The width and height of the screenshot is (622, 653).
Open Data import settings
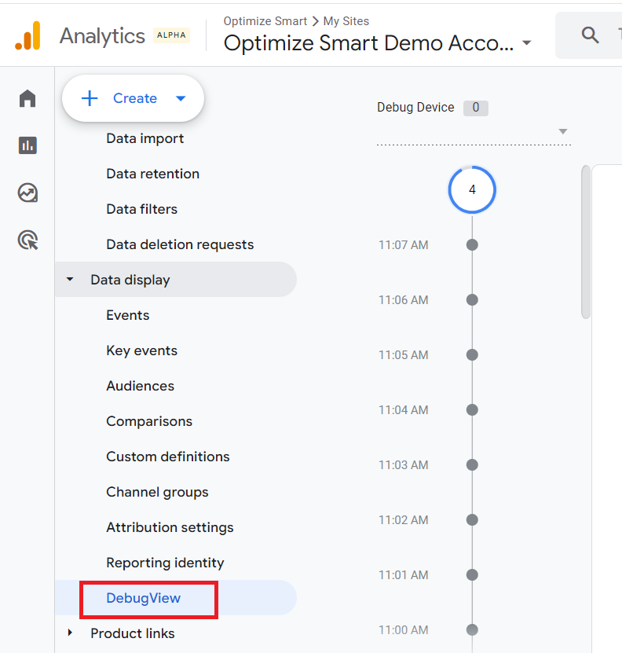pos(145,138)
